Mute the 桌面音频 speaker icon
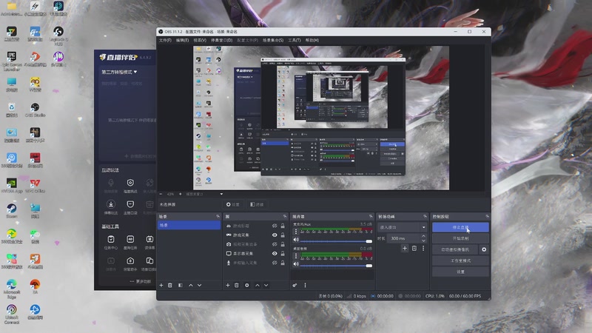This screenshot has height=333, width=592. (296, 264)
